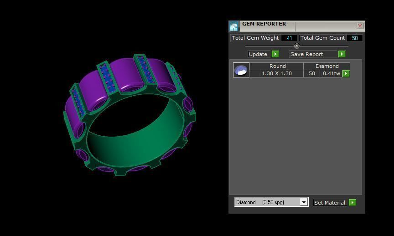Click the Save Report label

[313, 54]
